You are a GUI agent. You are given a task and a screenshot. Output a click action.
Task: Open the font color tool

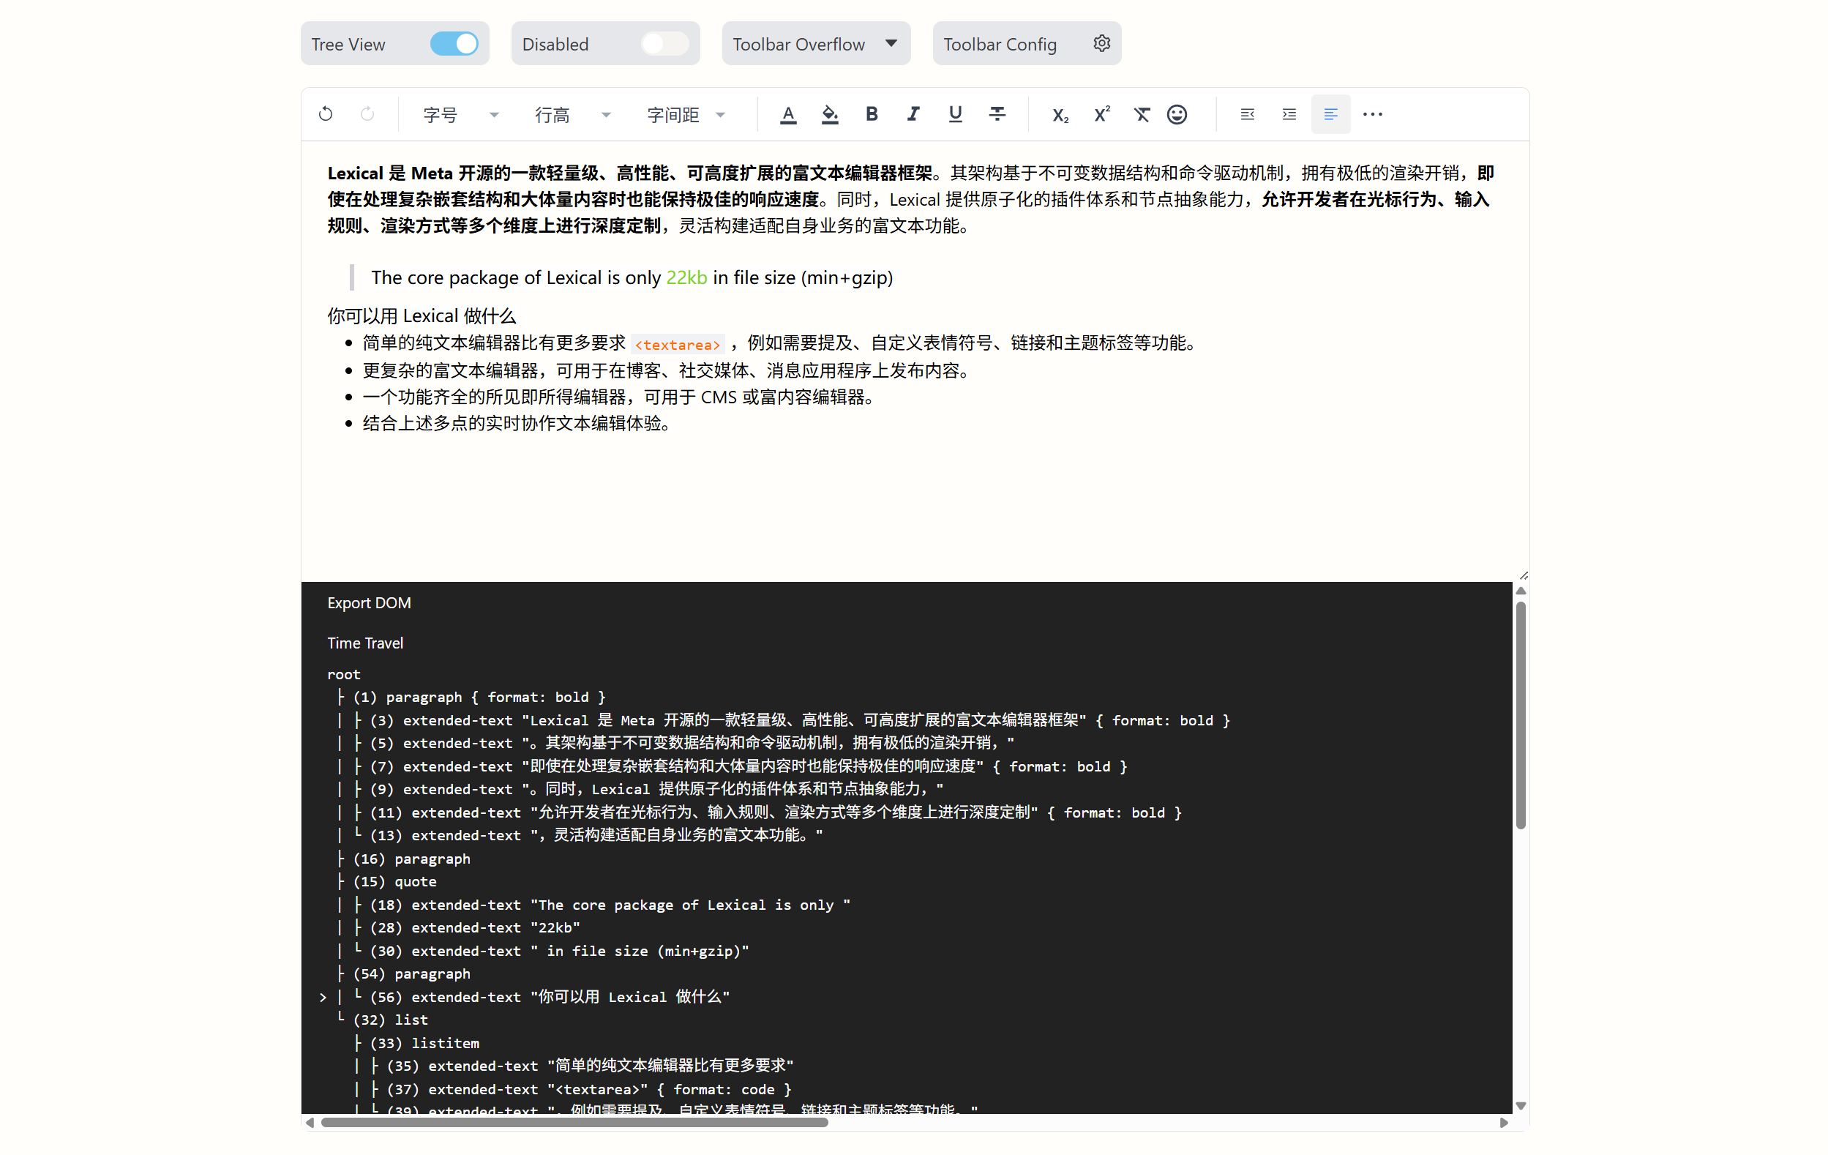(x=788, y=115)
